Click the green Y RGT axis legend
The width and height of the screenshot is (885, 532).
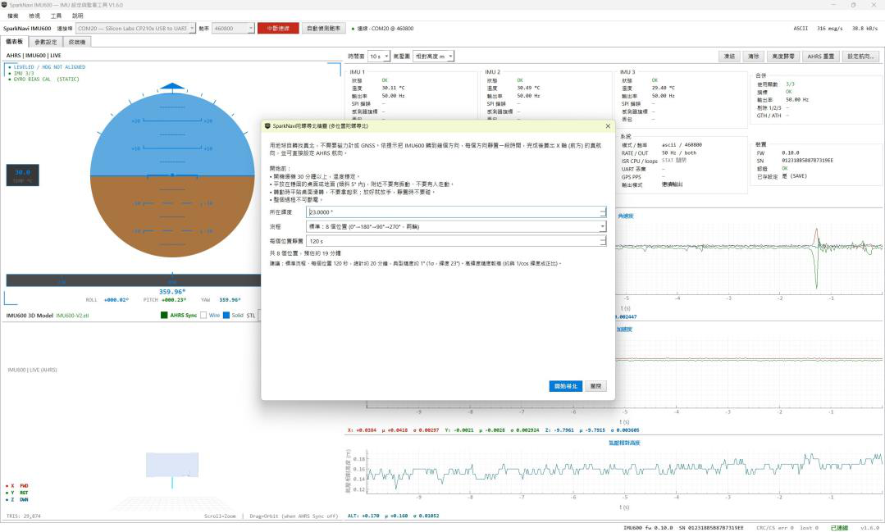click(17, 493)
